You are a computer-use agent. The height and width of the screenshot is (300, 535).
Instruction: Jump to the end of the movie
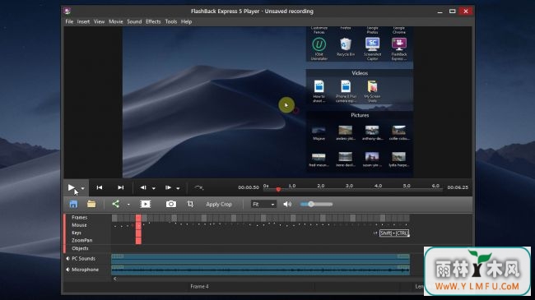point(120,187)
